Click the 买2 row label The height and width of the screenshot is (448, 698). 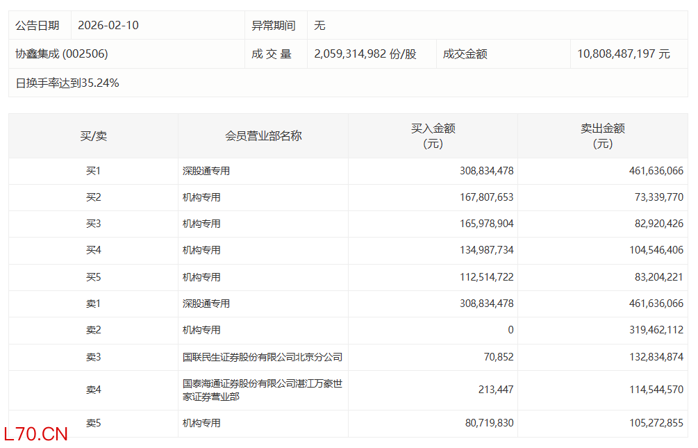point(93,197)
